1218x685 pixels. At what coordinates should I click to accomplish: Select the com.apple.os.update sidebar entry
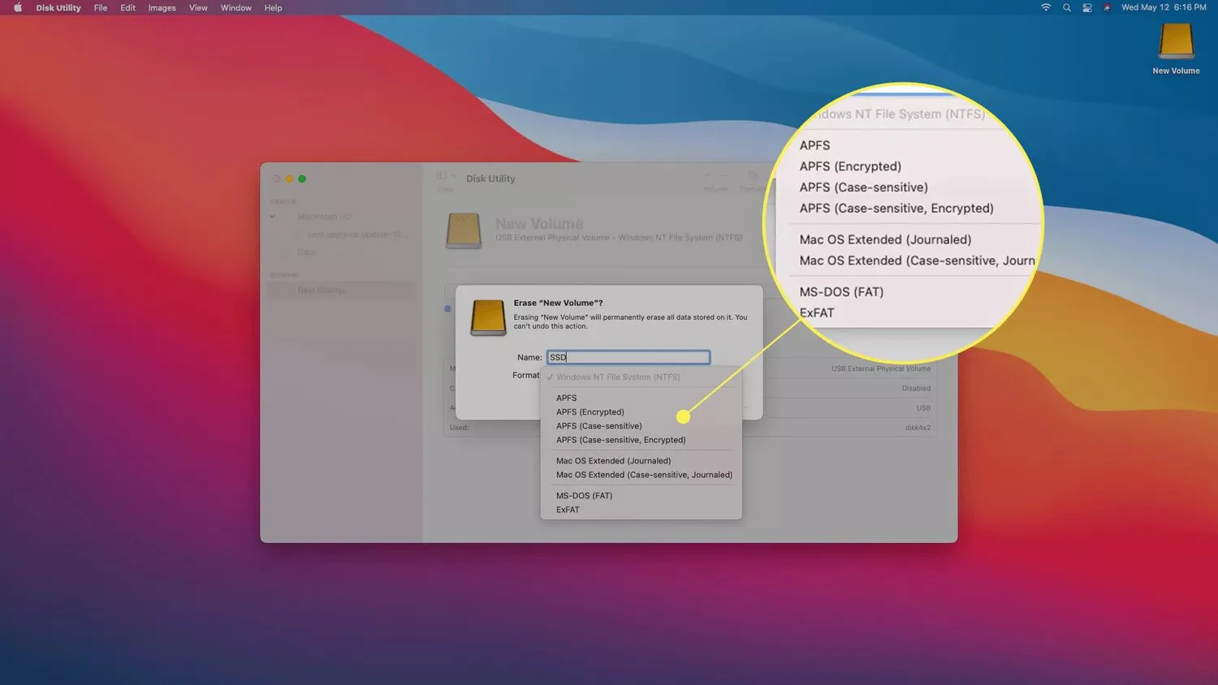[356, 235]
